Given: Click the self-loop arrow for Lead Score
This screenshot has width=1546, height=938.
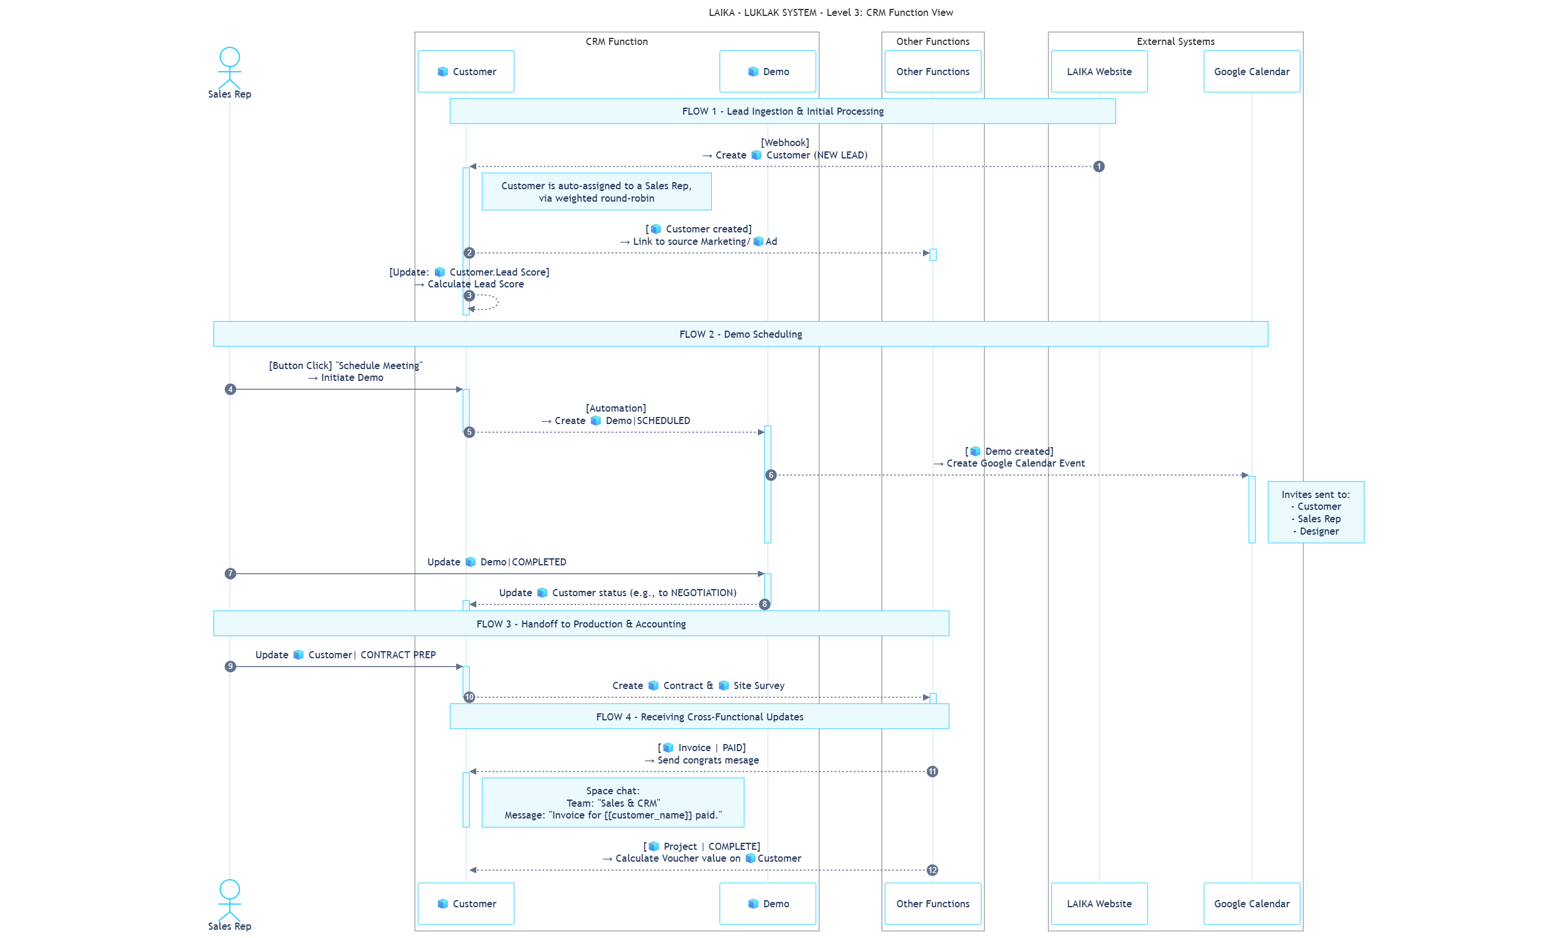Looking at the screenshot, I should click(x=485, y=302).
